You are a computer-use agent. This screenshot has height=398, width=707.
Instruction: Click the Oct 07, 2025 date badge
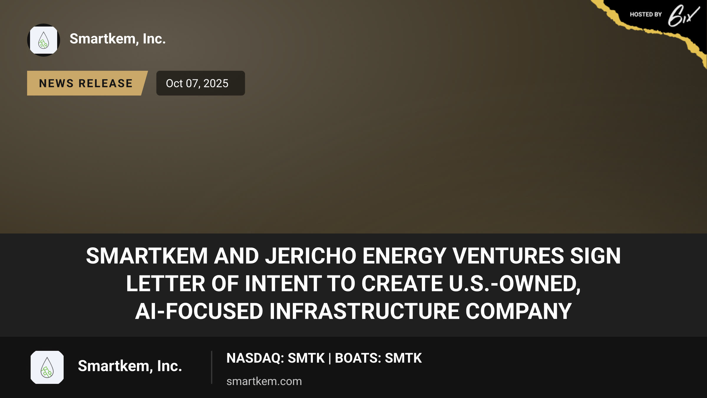point(201,83)
